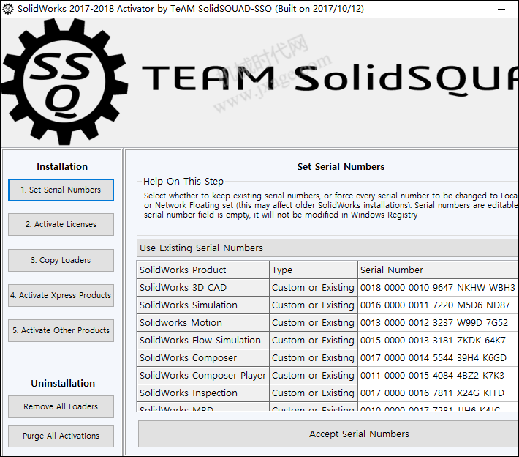Edit the SolidWorks Flow Simulation serial number
Viewport: 519px width, 457px height.
click(439, 341)
